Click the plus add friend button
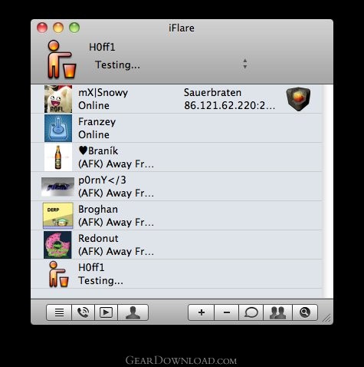The height and width of the screenshot is (367, 364). click(202, 312)
